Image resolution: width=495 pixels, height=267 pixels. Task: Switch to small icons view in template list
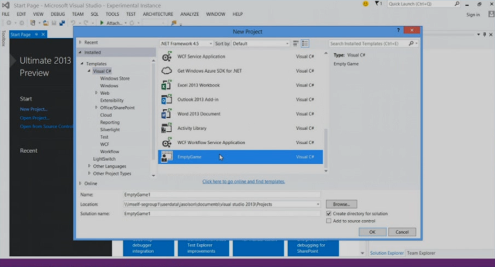click(x=296, y=43)
